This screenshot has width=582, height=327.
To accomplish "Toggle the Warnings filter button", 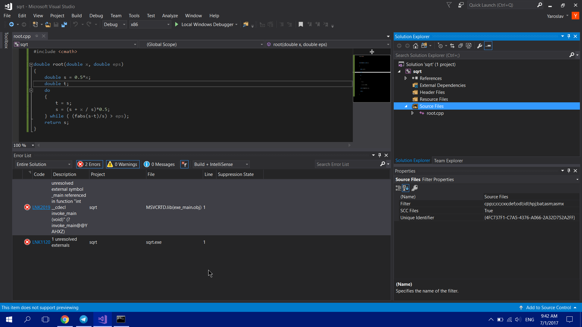I will 122,164.
